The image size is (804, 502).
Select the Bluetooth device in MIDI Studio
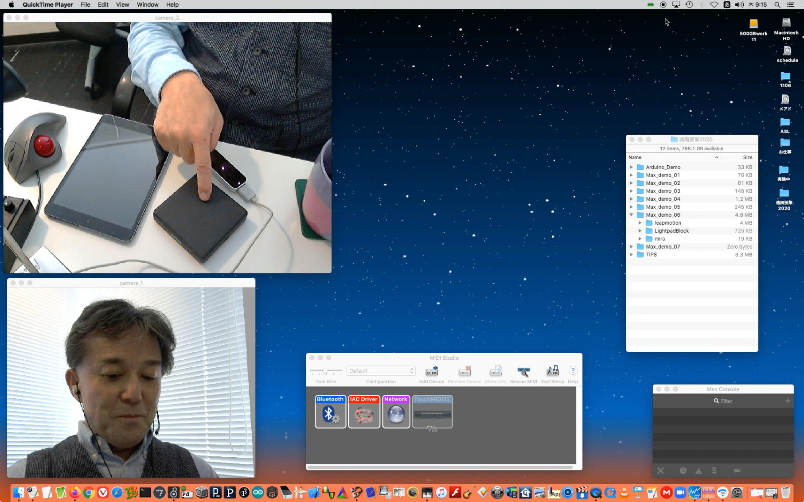coord(330,412)
